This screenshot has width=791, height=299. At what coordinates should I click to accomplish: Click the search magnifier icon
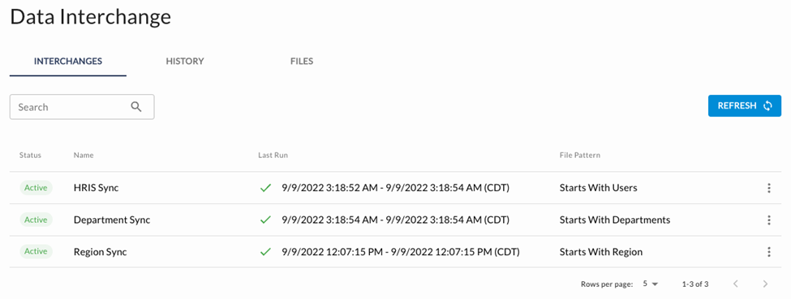tap(136, 107)
